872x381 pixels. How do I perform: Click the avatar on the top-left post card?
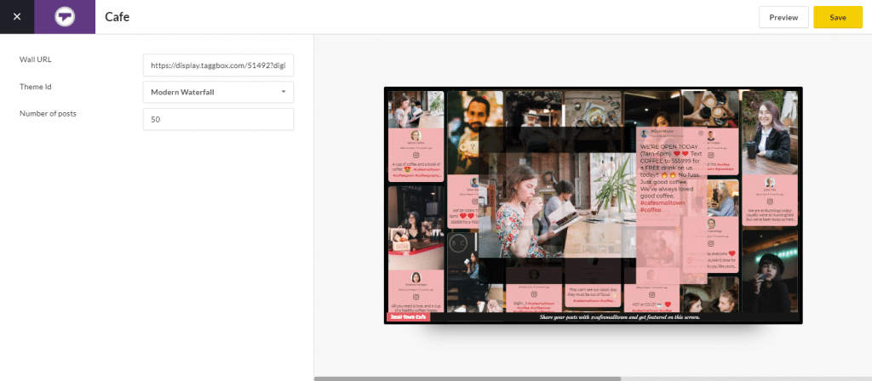[x=416, y=136]
